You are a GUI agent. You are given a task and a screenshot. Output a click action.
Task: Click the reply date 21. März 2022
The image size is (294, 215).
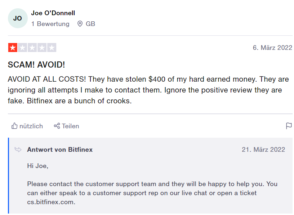coord(263,150)
